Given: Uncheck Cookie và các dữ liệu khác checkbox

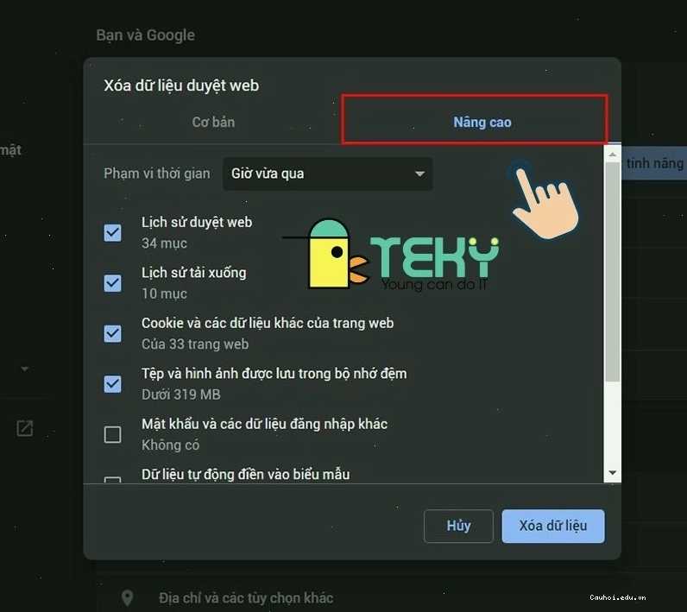Looking at the screenshot, I should [x=112, y=333].
